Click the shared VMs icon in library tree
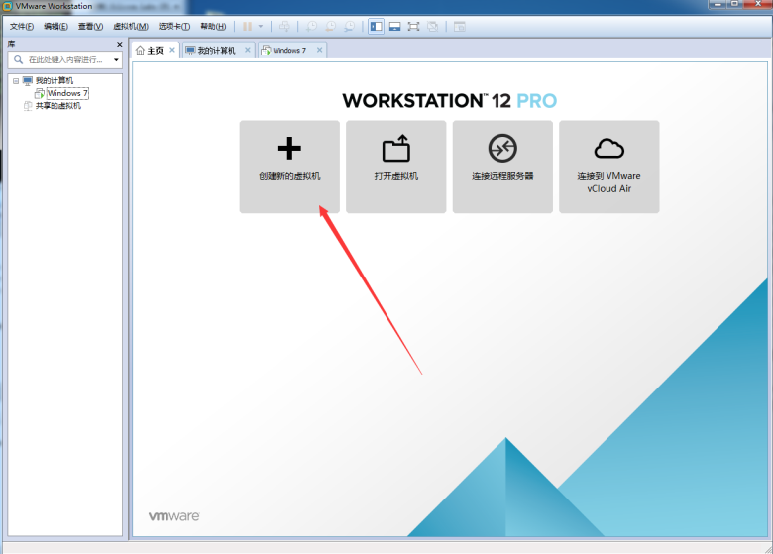The image size is (773, 554). [x=28, y=106]
